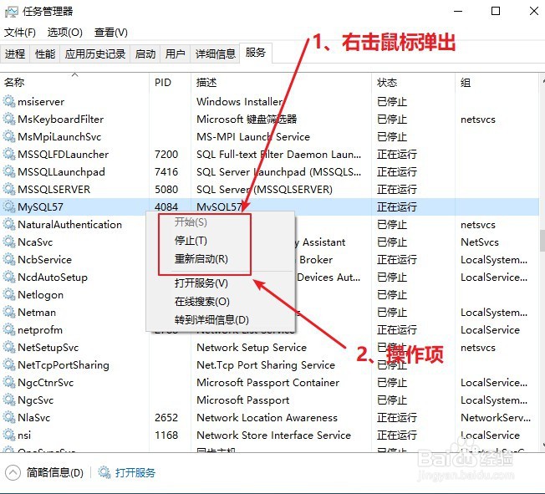The image size is (545, 494).
Task: Click the Windows Installer description cell
Action: 239,101
